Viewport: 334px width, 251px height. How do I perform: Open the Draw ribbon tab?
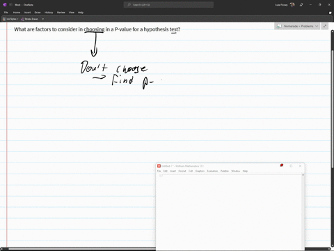[x=38, y=13]
